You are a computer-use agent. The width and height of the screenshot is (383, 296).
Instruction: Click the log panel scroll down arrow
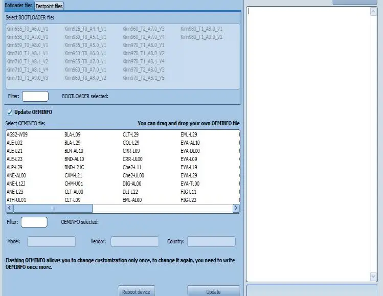(x=373, y=277)
